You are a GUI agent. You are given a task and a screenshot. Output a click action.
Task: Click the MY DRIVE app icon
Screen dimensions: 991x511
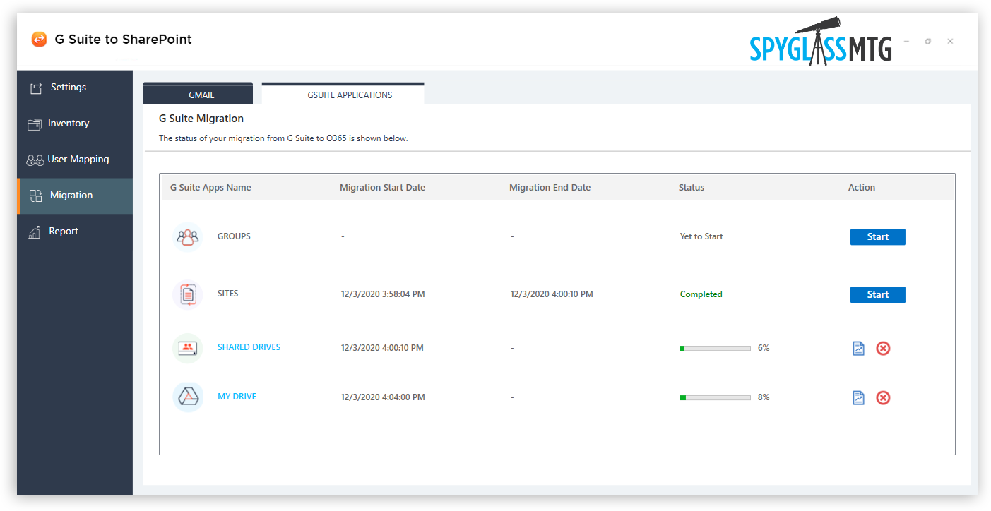point(188,397)
